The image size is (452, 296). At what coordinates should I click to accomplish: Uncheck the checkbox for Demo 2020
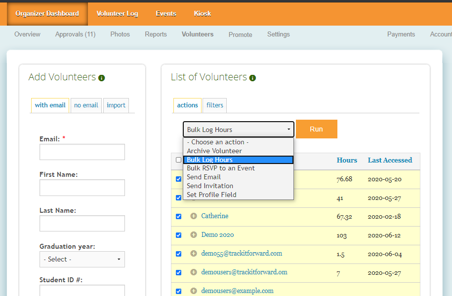tap(178, 235)
